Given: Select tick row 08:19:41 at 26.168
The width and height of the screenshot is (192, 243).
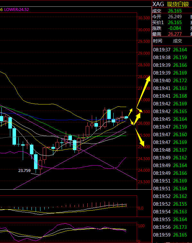Looking at the screenshot, I should (x=170, y=96).
